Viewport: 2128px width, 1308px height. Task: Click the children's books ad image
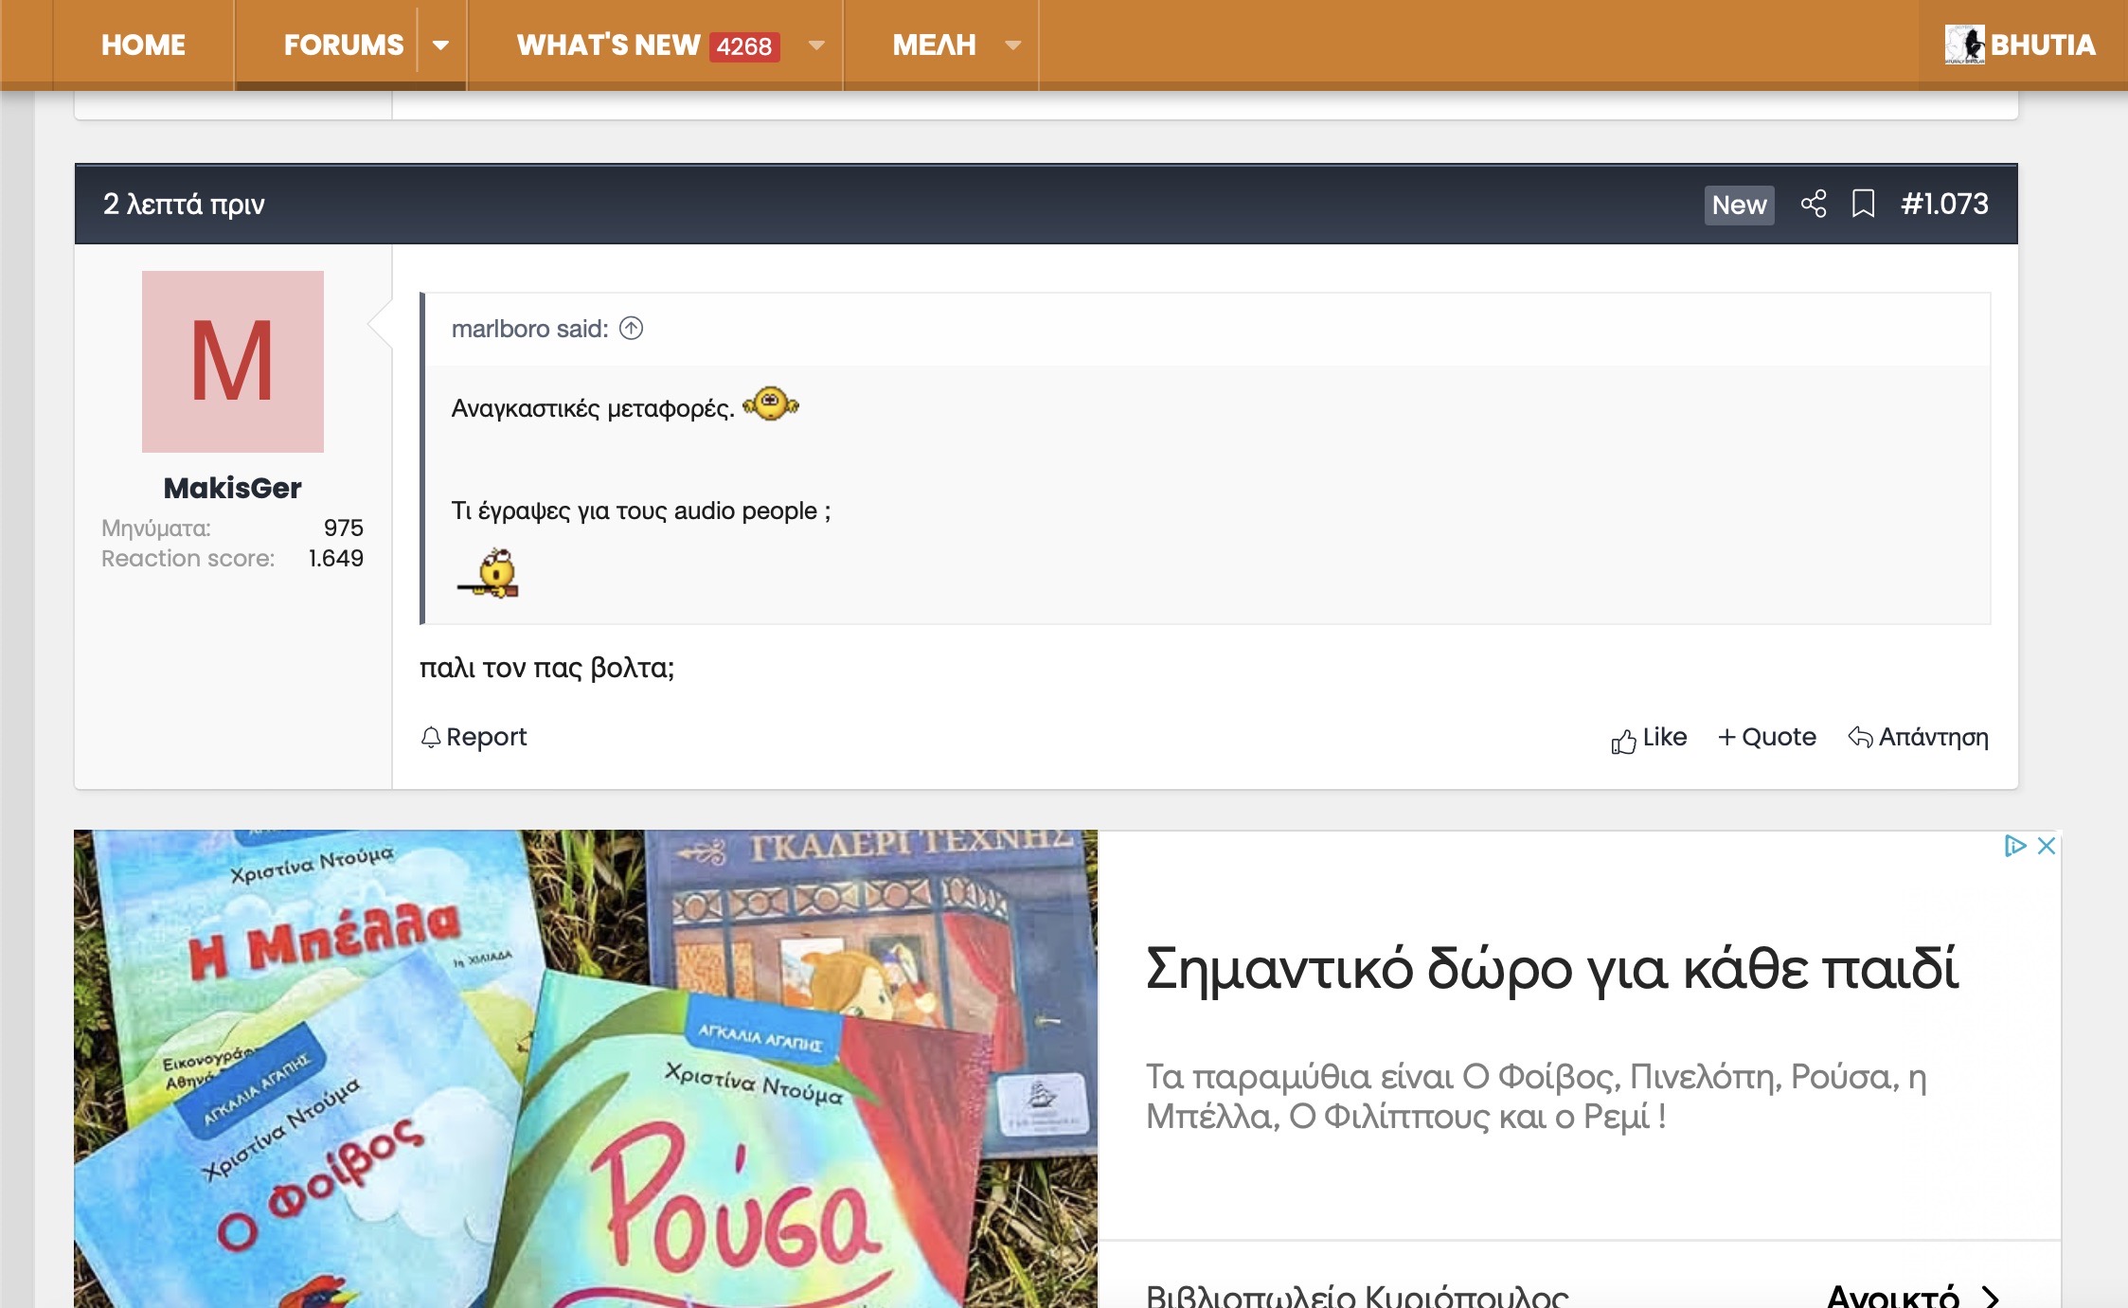point(585,1068)
